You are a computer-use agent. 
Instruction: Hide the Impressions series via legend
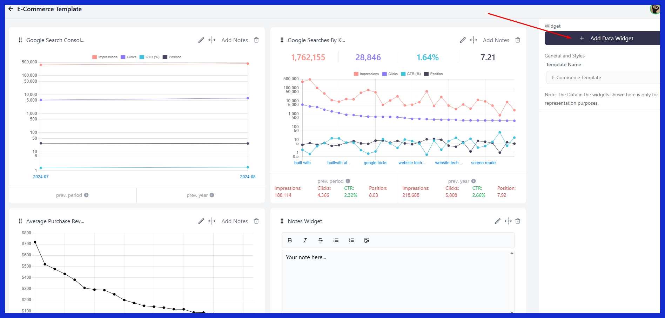[105, 57]
